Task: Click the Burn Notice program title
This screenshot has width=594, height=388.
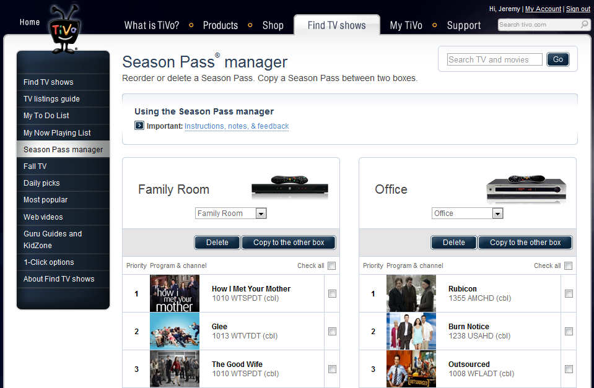Action: click(469, 327)
